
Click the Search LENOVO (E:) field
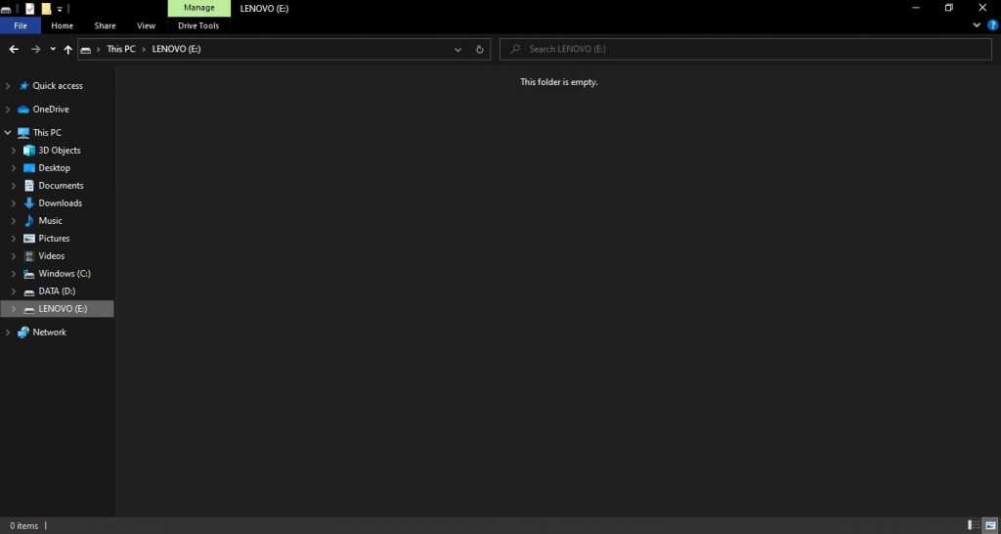click(746, 49)
